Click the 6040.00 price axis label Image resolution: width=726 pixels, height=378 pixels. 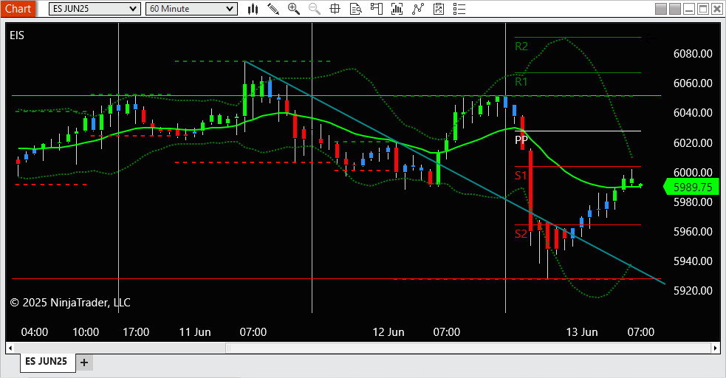pyautogui.click(x=693, y=113)
